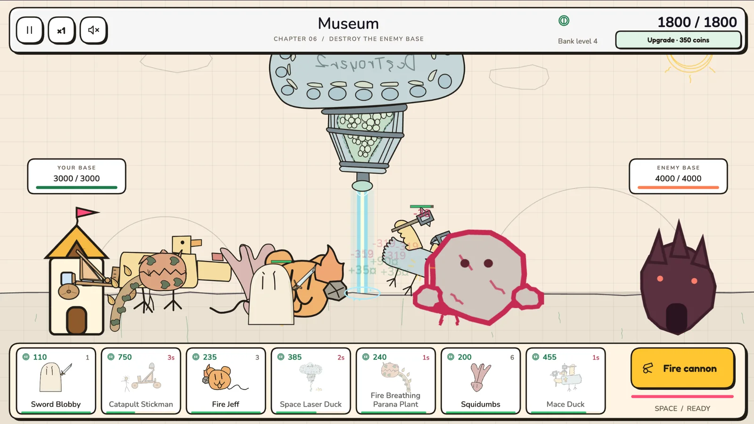Click the Enemy Base health panel
The width and height of the screenshot is (754, 424).
pos(678,176)
